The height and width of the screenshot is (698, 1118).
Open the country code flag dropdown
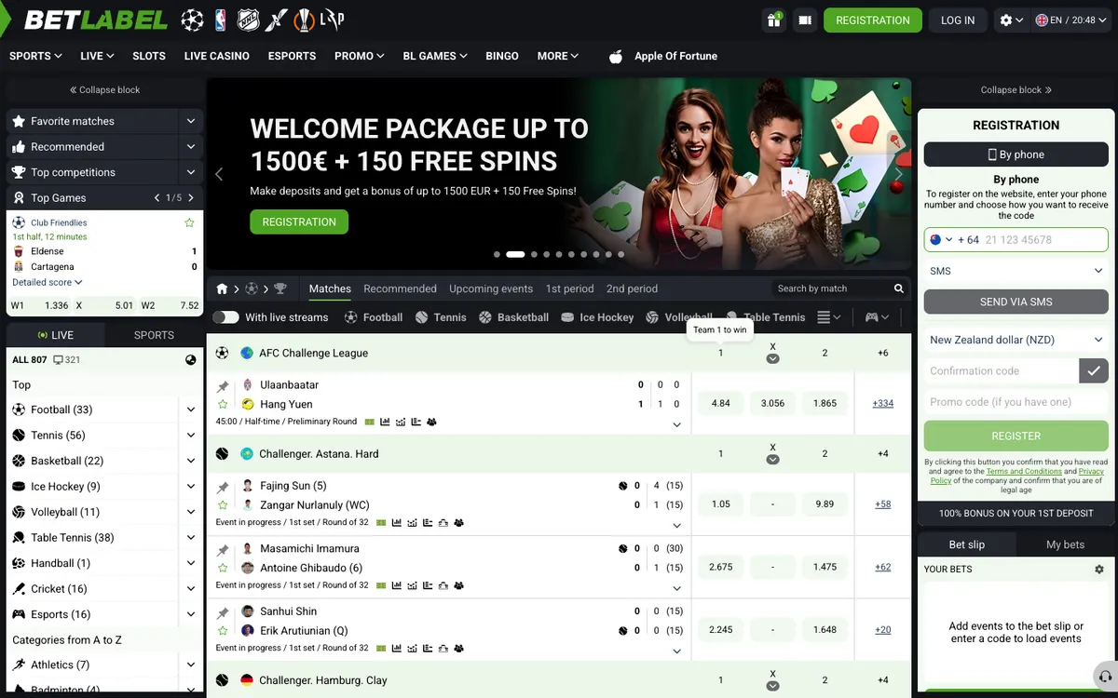coord(941,239)
